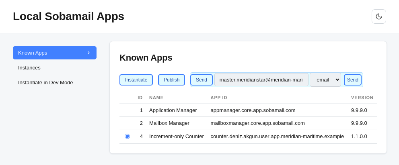
Task: Click the Increment-only Counter name cell
Action: [177, 136]
